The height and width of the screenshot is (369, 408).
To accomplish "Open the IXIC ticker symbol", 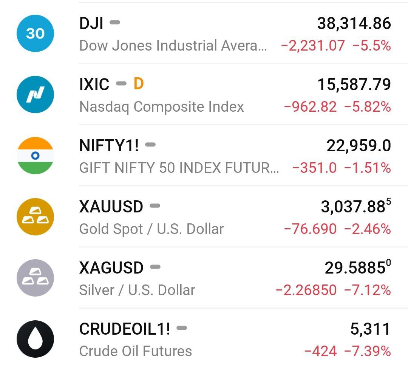I will [x=94, y=85].
